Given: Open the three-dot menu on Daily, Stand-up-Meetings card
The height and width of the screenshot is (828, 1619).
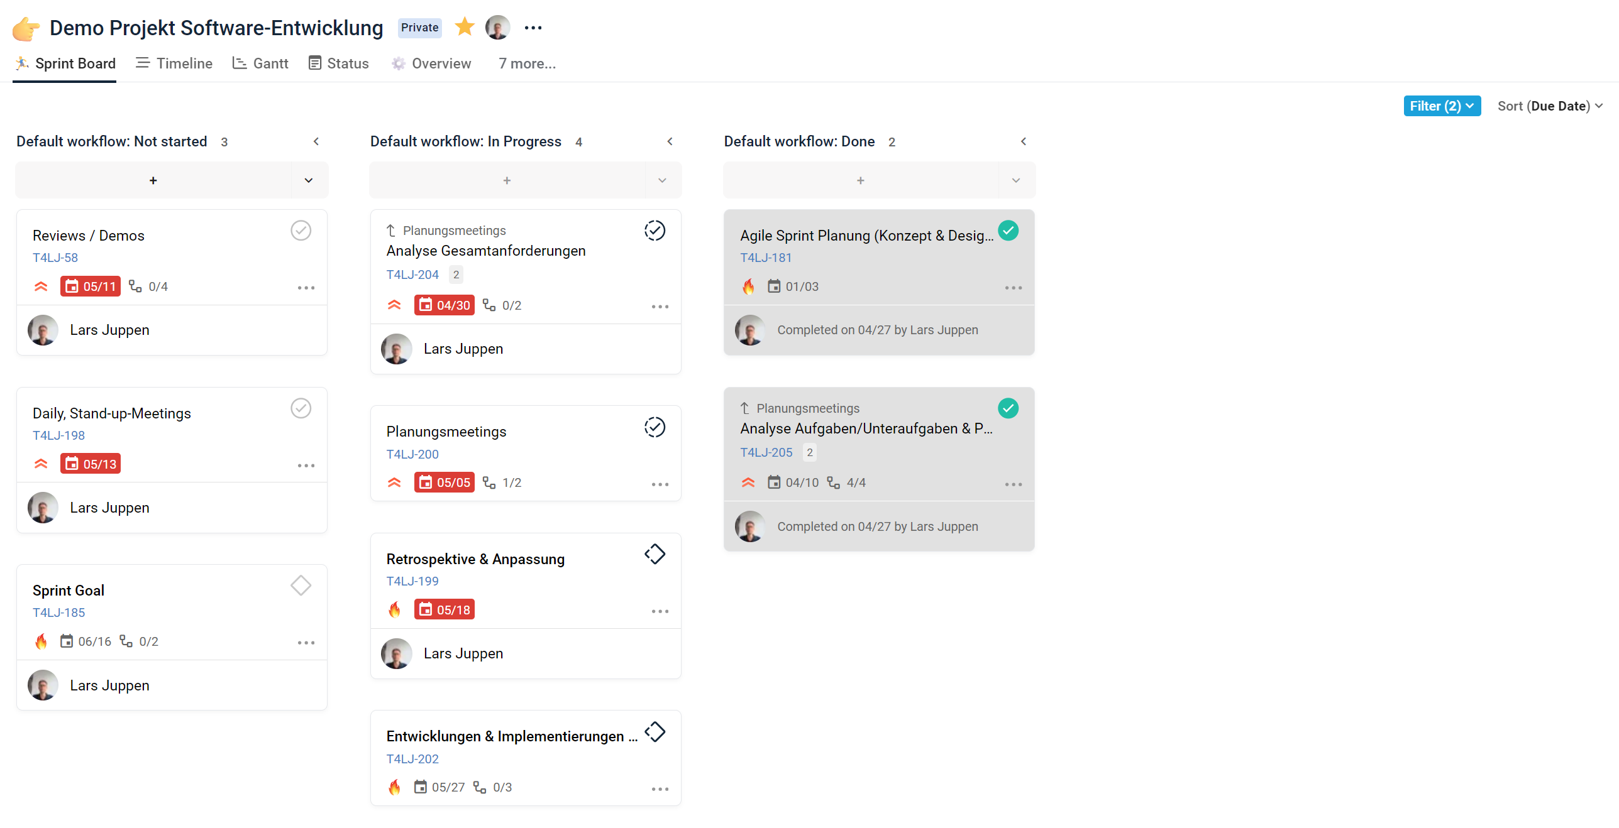Looking at the screenshot, I should 306,466.
